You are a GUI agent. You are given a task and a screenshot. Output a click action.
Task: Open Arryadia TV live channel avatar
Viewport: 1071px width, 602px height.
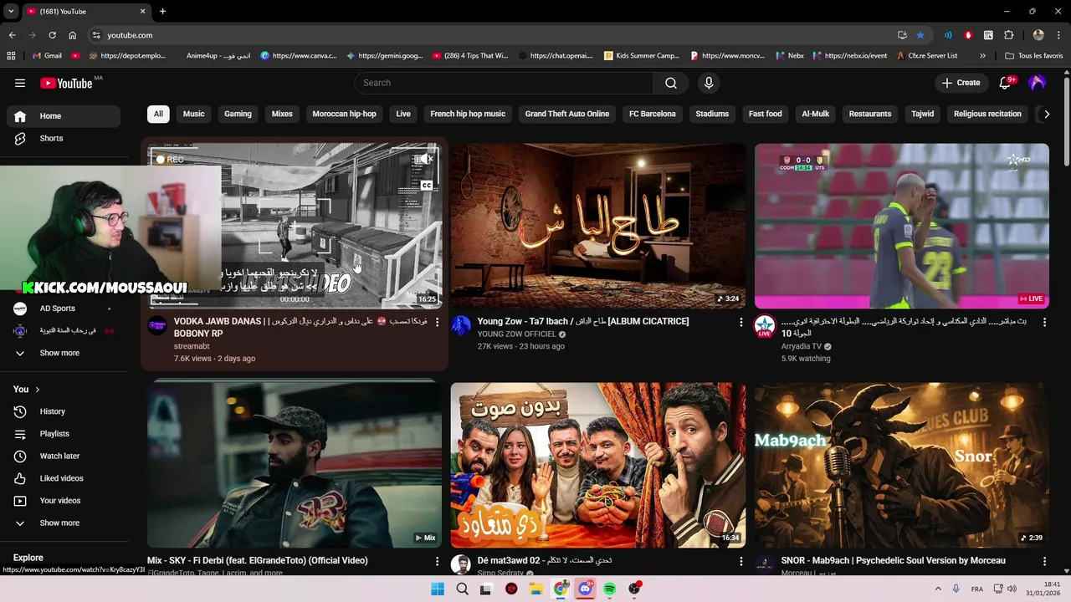pyautogui.click(x=765, y=326)
